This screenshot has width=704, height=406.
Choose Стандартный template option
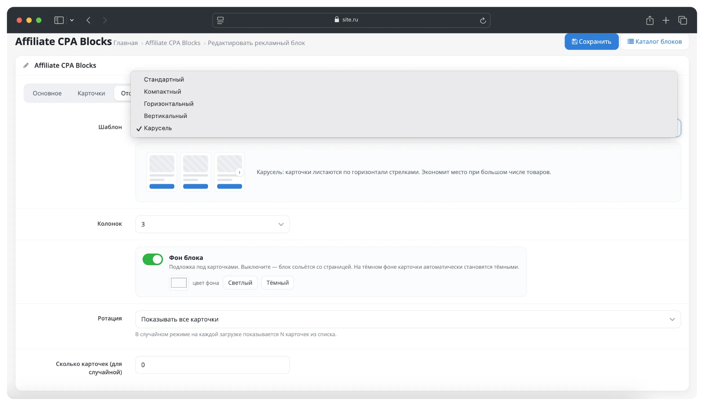pos(404,80)
